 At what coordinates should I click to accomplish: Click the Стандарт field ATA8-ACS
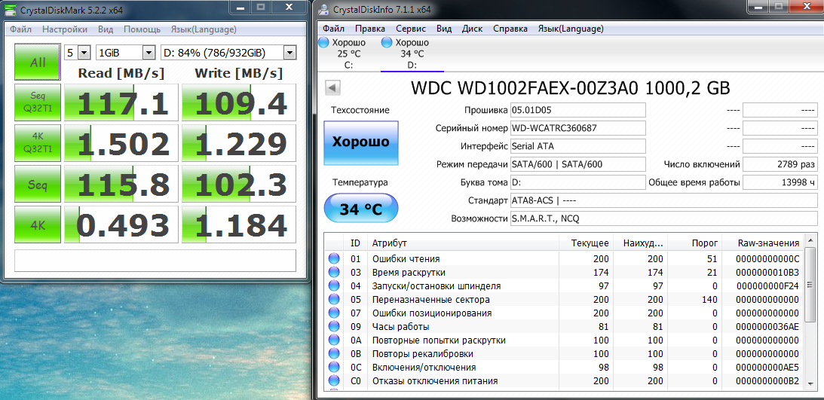[x=663, y=200]
